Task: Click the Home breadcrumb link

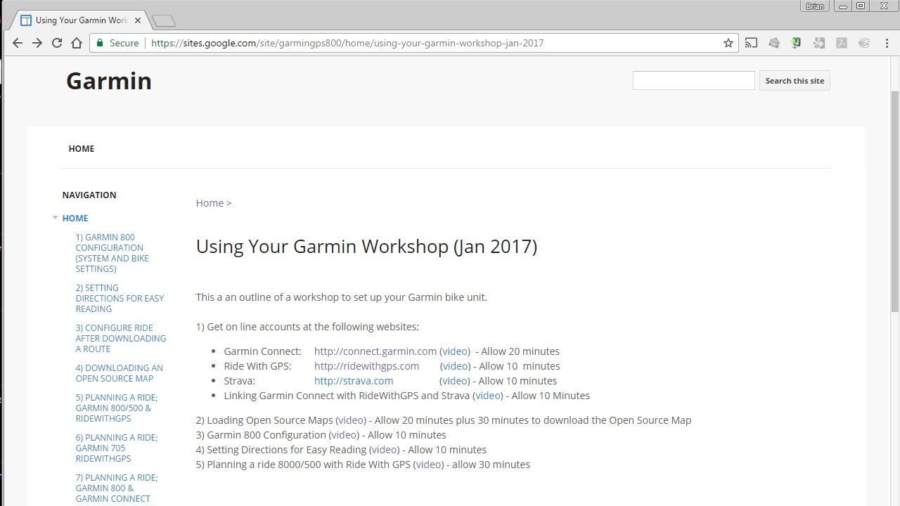Action: pos(209,202)
